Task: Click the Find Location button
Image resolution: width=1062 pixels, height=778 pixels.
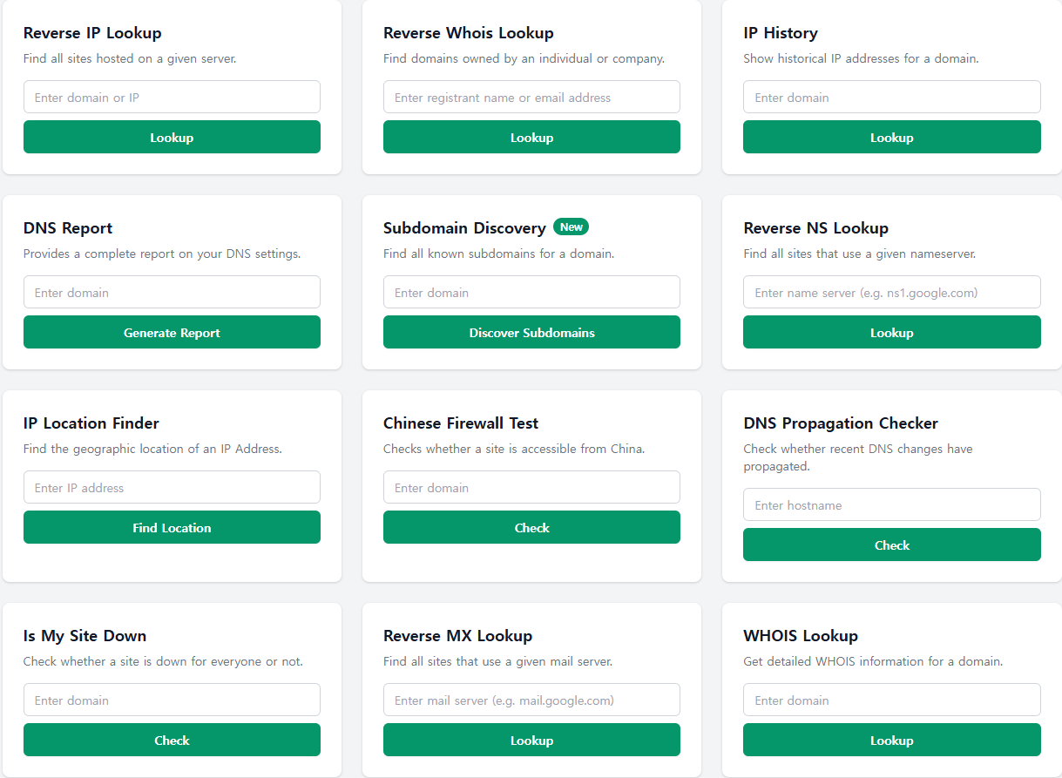Action: tap(172, 527)
